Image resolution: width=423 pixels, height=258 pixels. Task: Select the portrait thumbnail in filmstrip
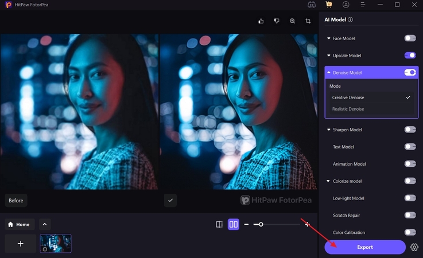56,244
